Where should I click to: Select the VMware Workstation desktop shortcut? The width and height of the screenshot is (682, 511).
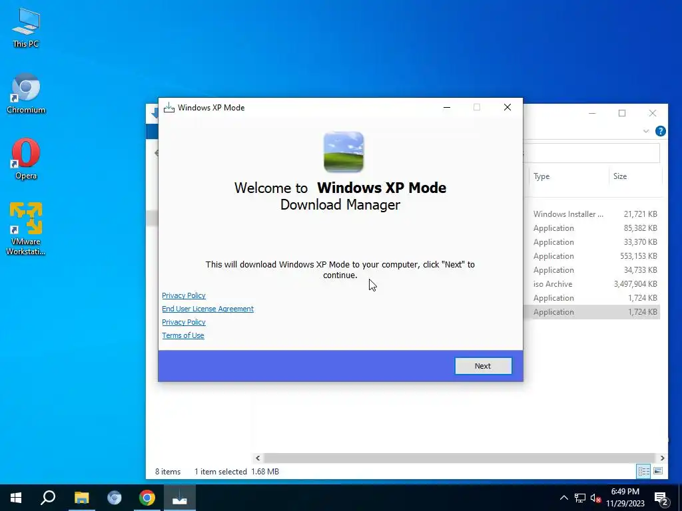[26, 228]
